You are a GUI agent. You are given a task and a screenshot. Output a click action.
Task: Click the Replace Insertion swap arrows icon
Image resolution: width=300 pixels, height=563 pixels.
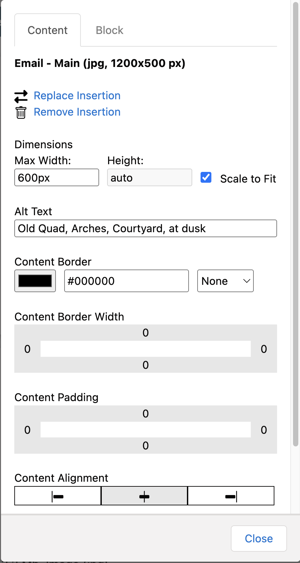click(21, 96)
